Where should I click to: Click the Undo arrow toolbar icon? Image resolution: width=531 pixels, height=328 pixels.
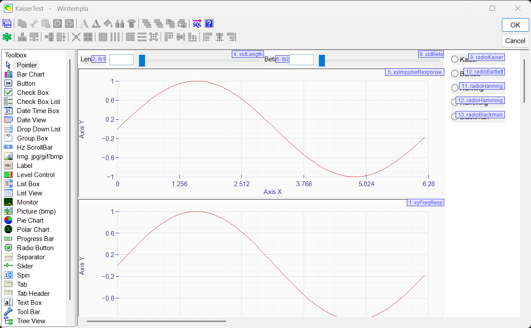point(57,23)
